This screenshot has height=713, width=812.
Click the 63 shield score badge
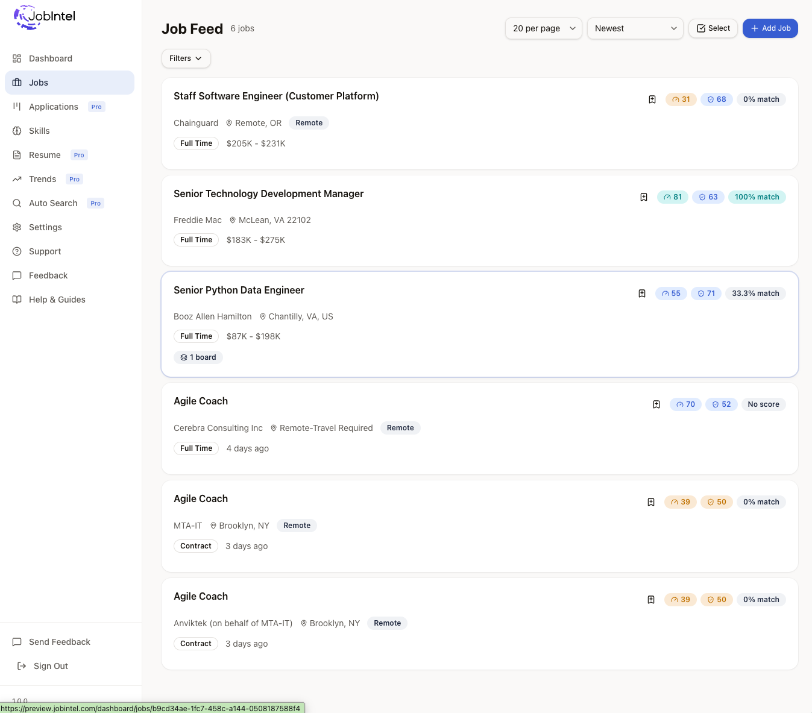pyautogui.click(x=708, y=197)
